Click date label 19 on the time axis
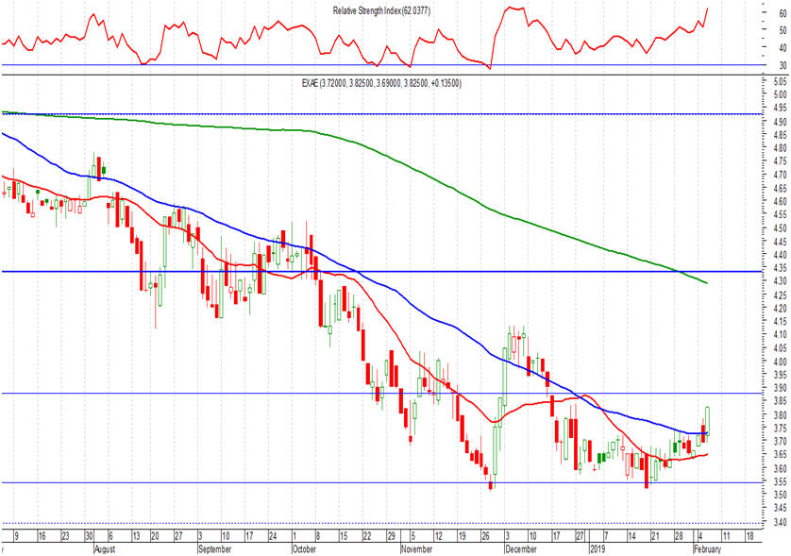This screenshot has height=556, width=791. 462,536
